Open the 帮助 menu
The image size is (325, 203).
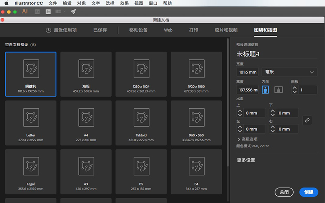click(167, 3)
